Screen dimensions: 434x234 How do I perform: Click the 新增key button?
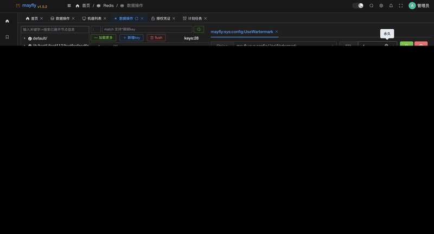pyautogui.click(x=131, y=38)
